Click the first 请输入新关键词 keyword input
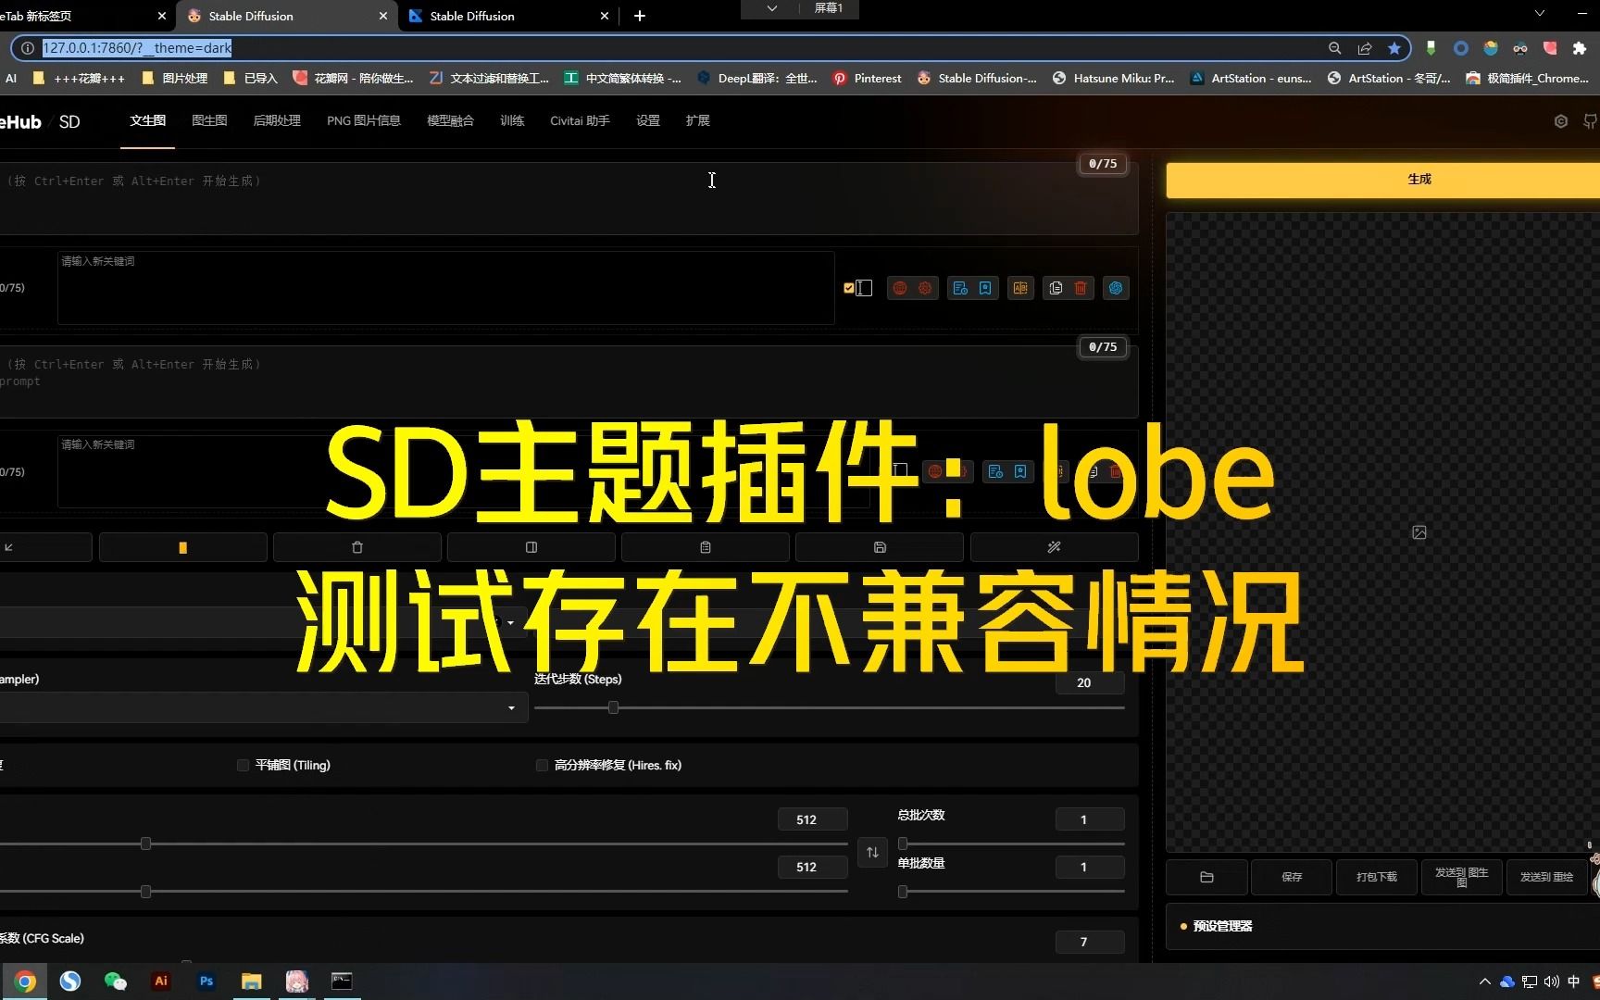This screenshot has height=1000, width=1600. pos(445,288)
